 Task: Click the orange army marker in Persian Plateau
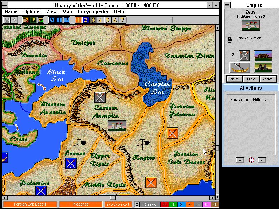click(x=172, y=133)
